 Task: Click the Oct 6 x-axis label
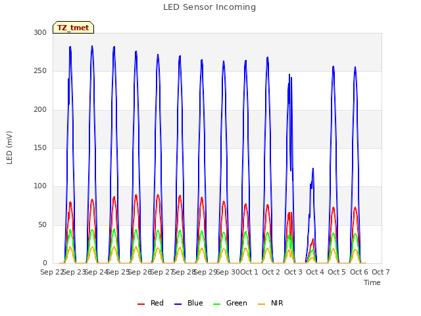[x=359, y=272]
